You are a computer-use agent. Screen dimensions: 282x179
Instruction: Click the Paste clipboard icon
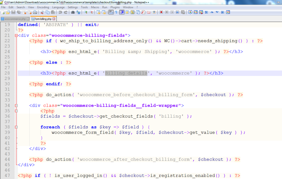point(53,12)
